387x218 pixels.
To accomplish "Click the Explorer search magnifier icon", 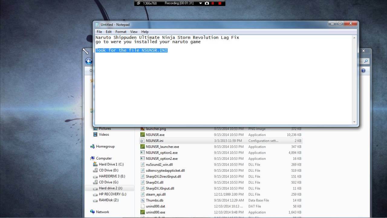I will 366,61.
